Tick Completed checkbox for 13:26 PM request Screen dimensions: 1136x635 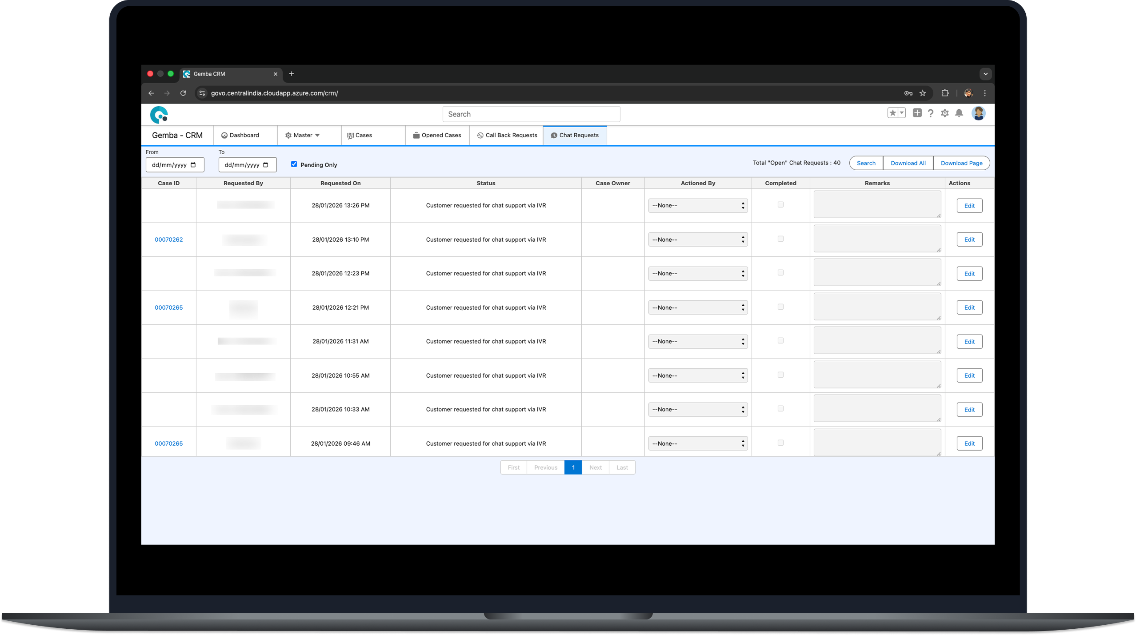(x=780, y=205)
